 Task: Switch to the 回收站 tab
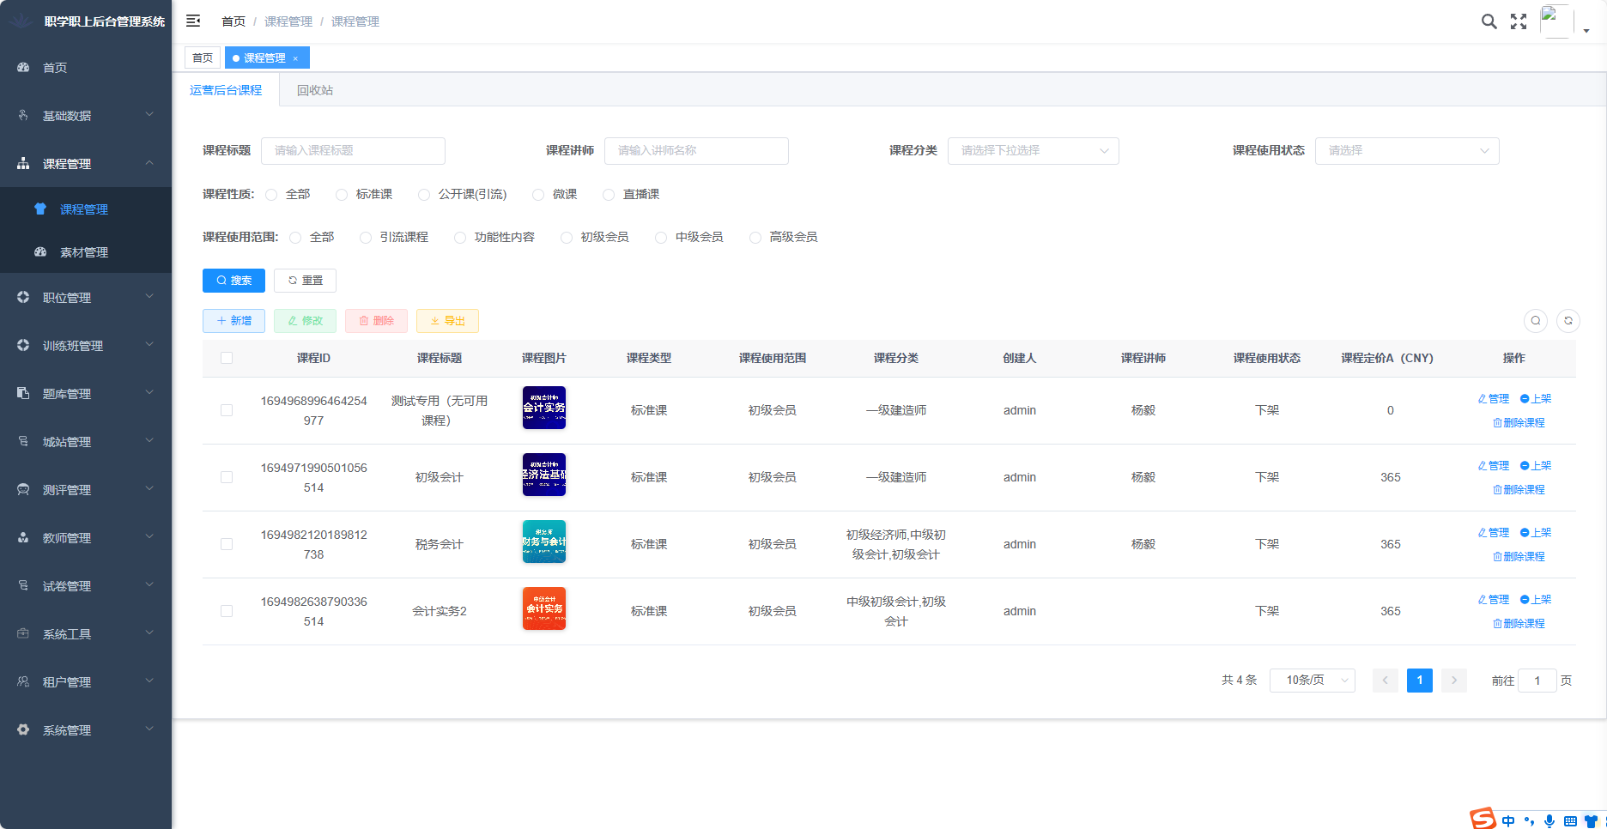[315, 90]
